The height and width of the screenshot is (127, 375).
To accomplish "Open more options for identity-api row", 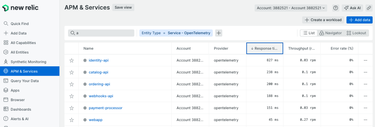I will pos(365,60).
